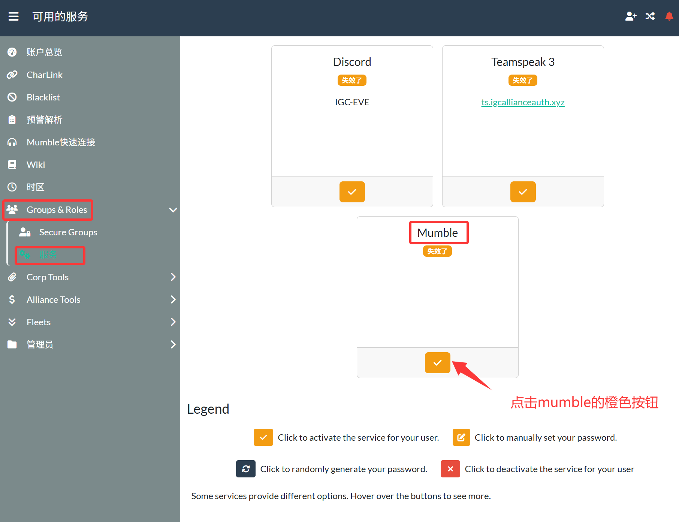
Task: Activate the Teamspeak 3 service checkmark button
Action: coord(523,192)
